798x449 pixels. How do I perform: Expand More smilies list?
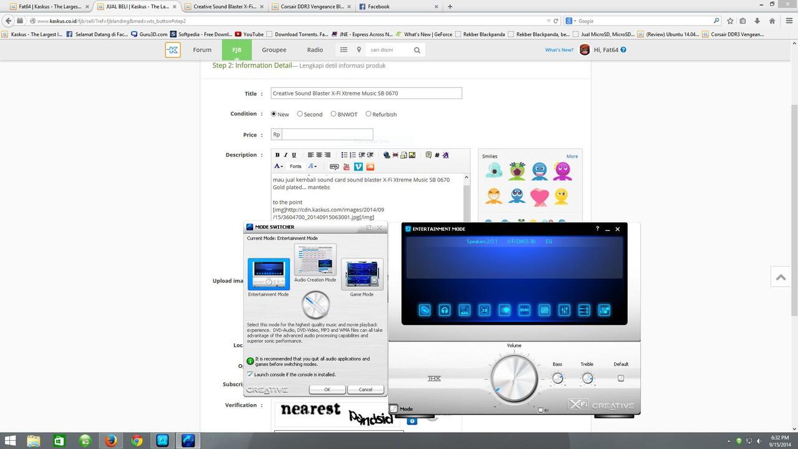click(572, 157)
